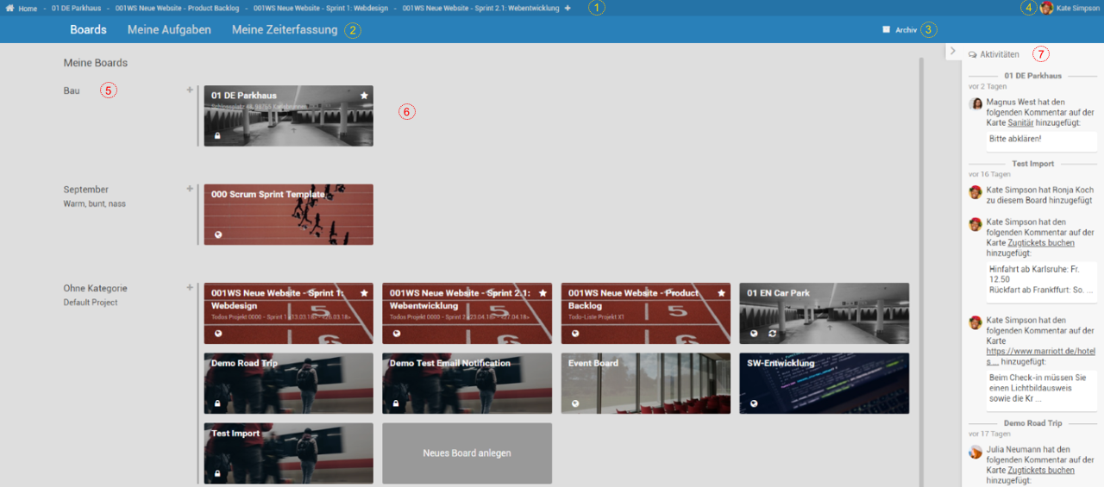Click the lock icon on 01 DE Parkhaus board
This screenshot has height=487, width=1104.
click(x=216, y=135)
